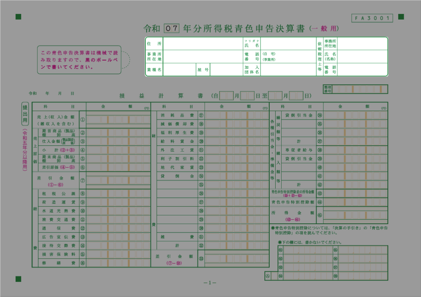Click the 地代家賃 amount field, row ㉓
The height and width of the screenshot is (297, 421).
point(238,167)
